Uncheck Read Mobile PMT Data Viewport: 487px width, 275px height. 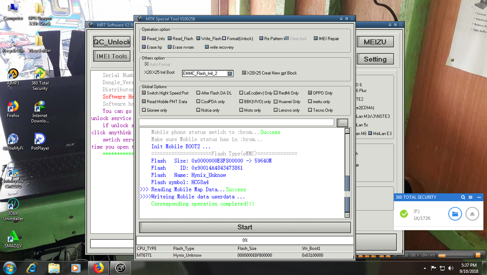[x=164, y=102]
